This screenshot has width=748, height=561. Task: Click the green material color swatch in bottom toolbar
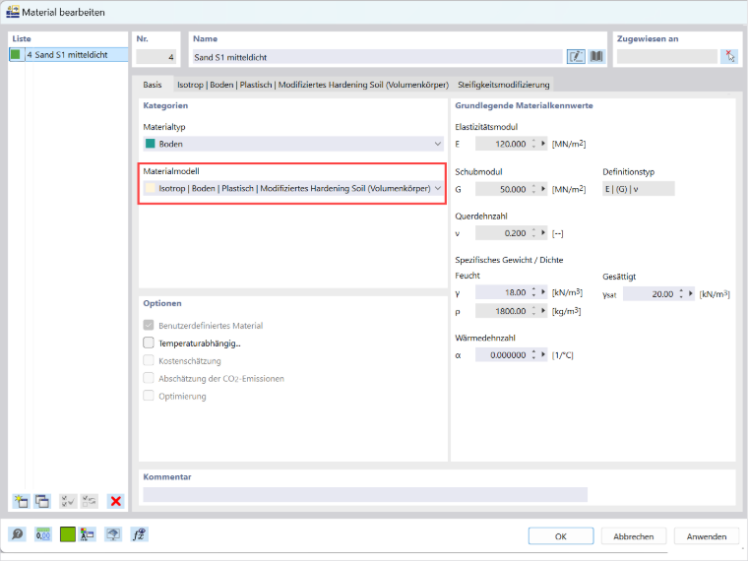point(68,534)
